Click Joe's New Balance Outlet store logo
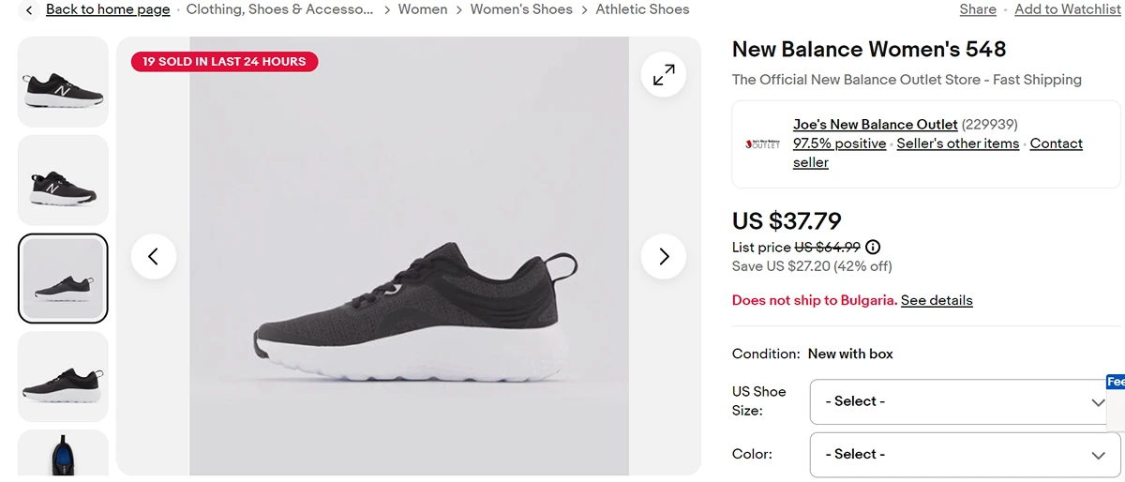This screenshot has height=482, width=1125. point(762,143)
